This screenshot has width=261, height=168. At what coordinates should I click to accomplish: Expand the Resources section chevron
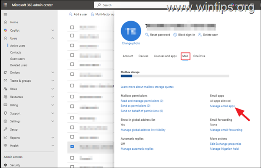53,97
